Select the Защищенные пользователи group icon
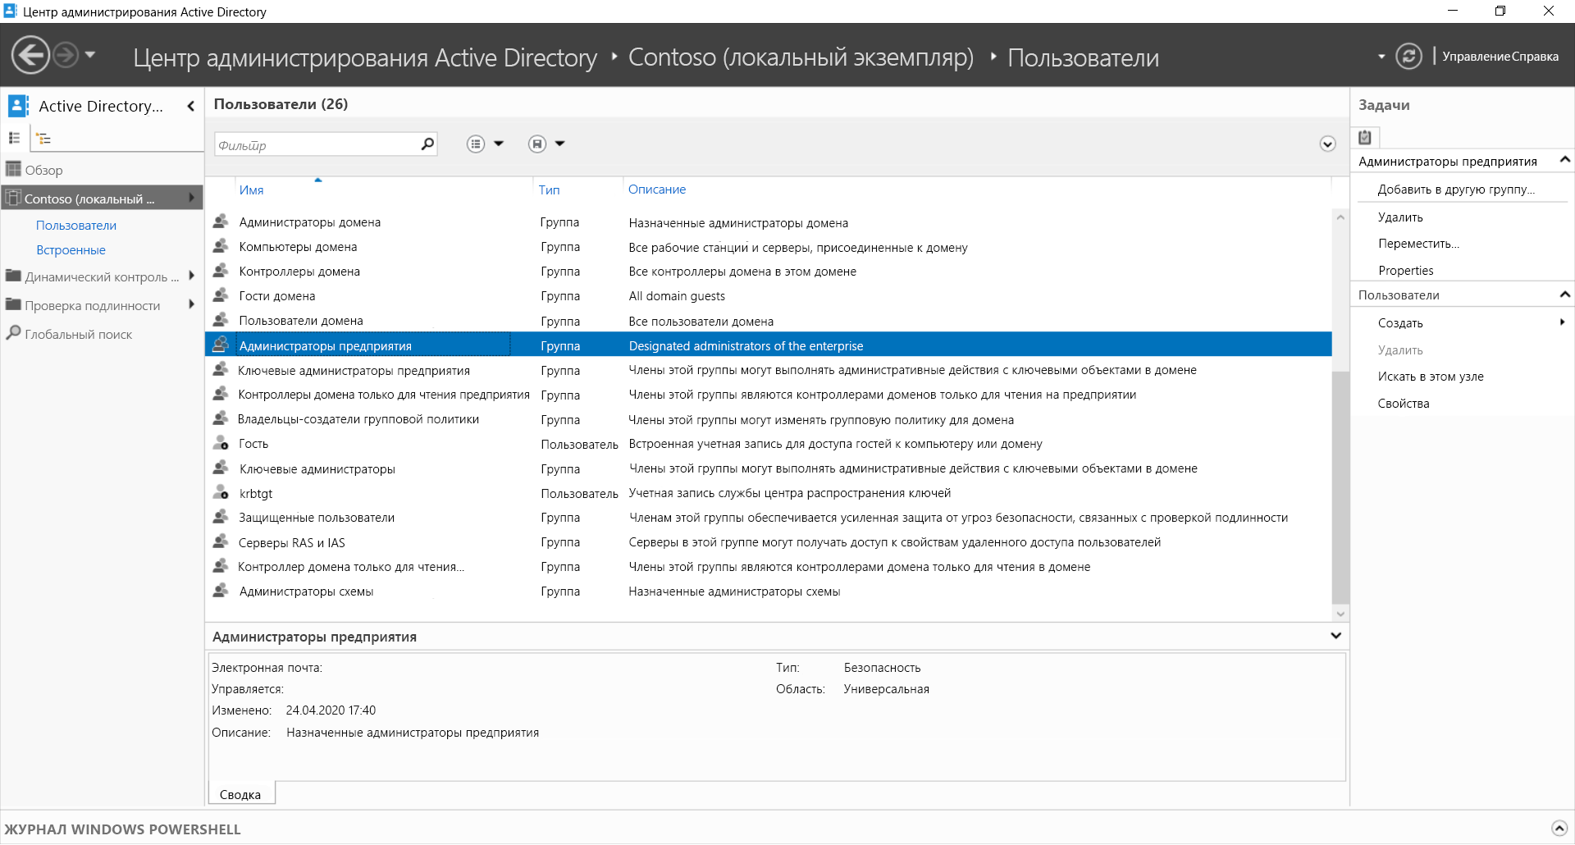The width and height of the screenshot is (1575, 845). pos(221,518)
